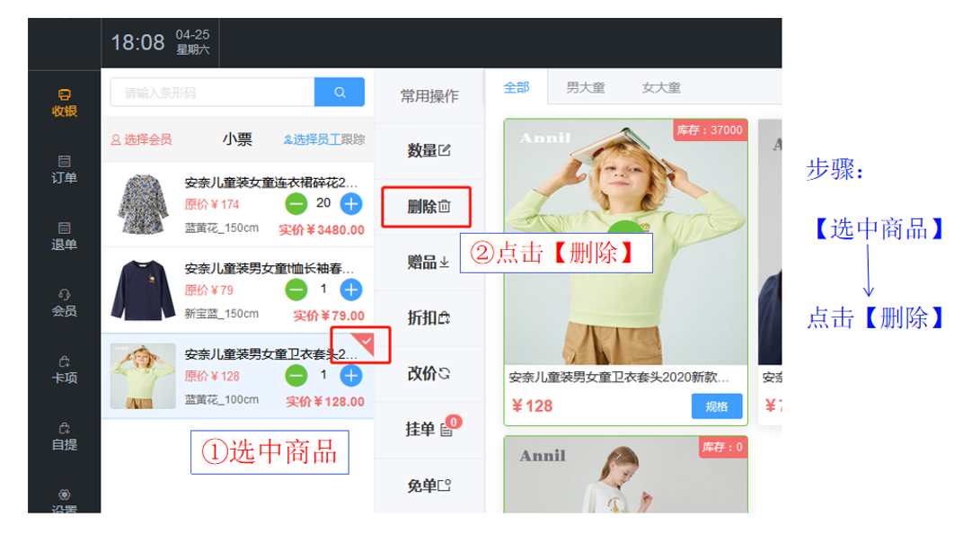Click the 18:08 clock in header
The width and height of the screenshot is (972, 553).
[x=137, y=43]
